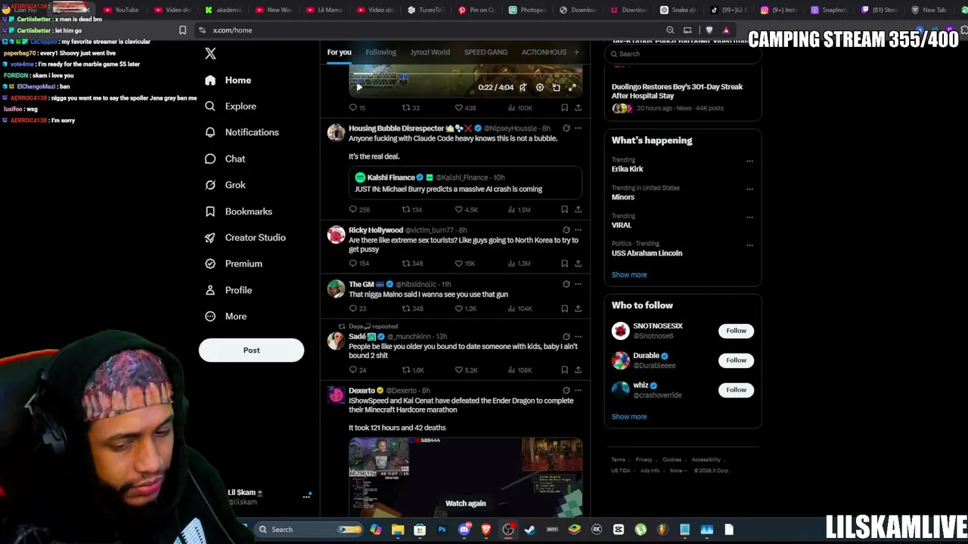This screenshot has height=544, width=968.
Task: Unmute the video in the top post
Action: (523, 88)
